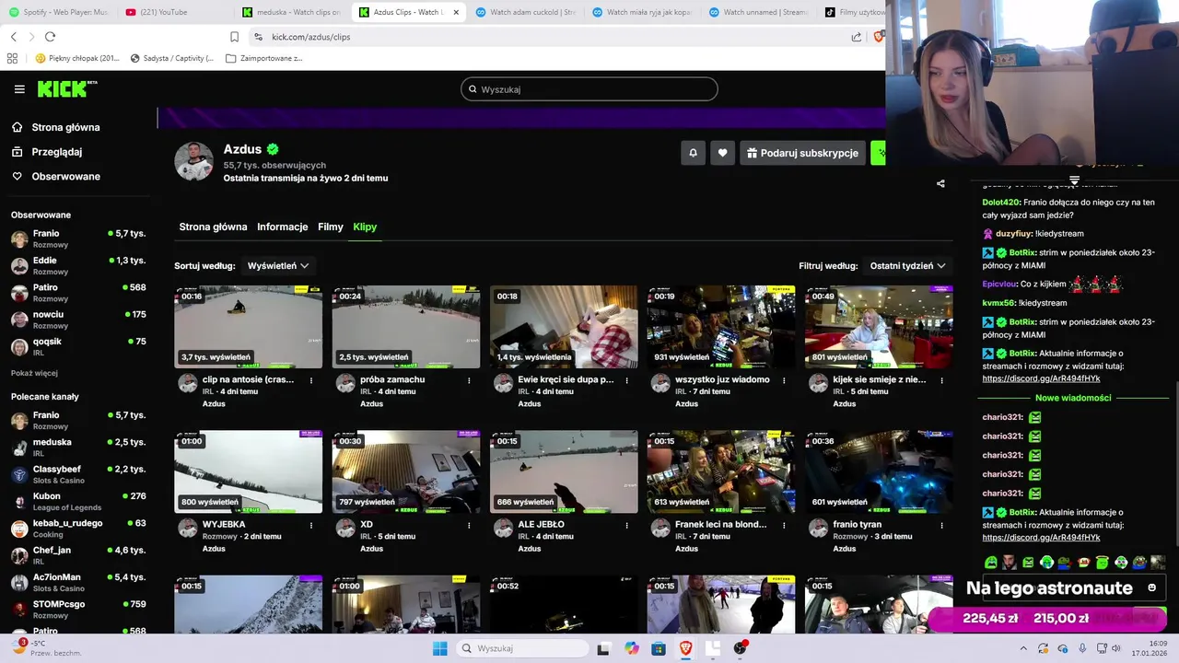1179x663 pixels.
Task: Click the bookmark icon in address bar
Action: 234,37
